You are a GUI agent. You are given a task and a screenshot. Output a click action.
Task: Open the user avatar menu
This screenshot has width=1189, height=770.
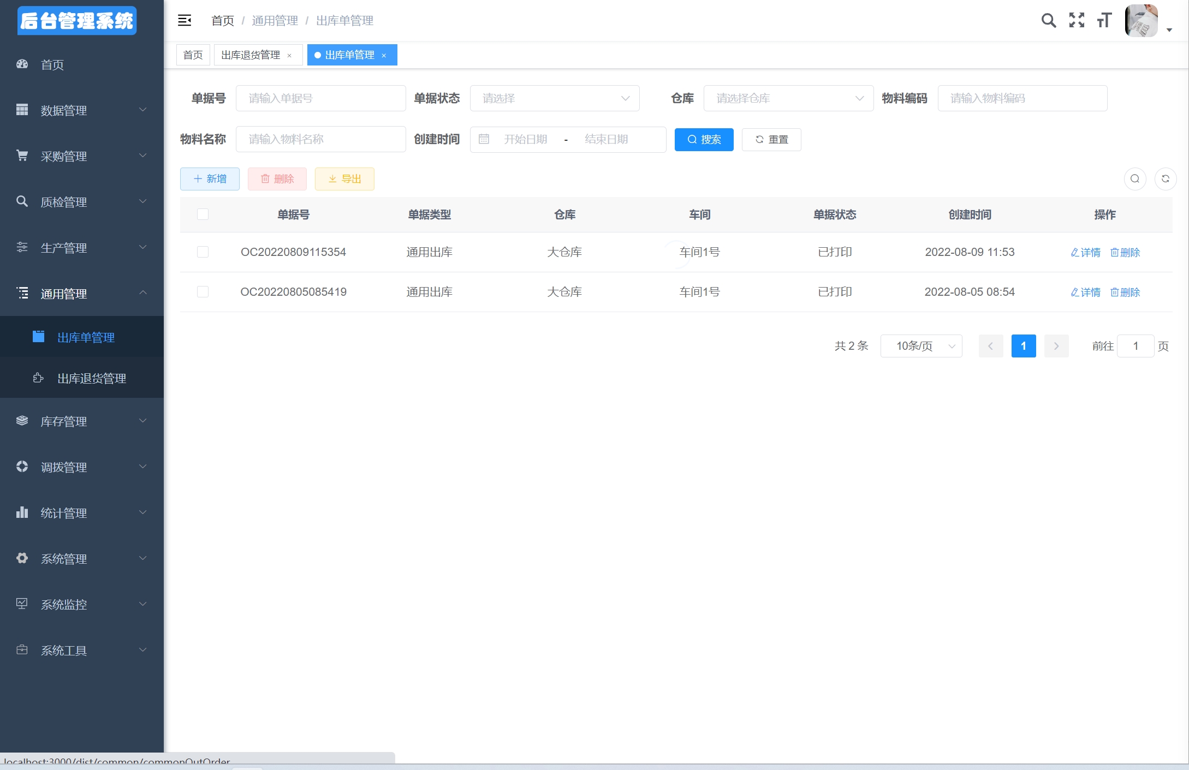pyautogui.click(x=1141, y=21)
